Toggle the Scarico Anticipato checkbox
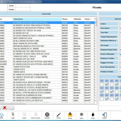Screen dimensions: 121x121 (120, 54)
